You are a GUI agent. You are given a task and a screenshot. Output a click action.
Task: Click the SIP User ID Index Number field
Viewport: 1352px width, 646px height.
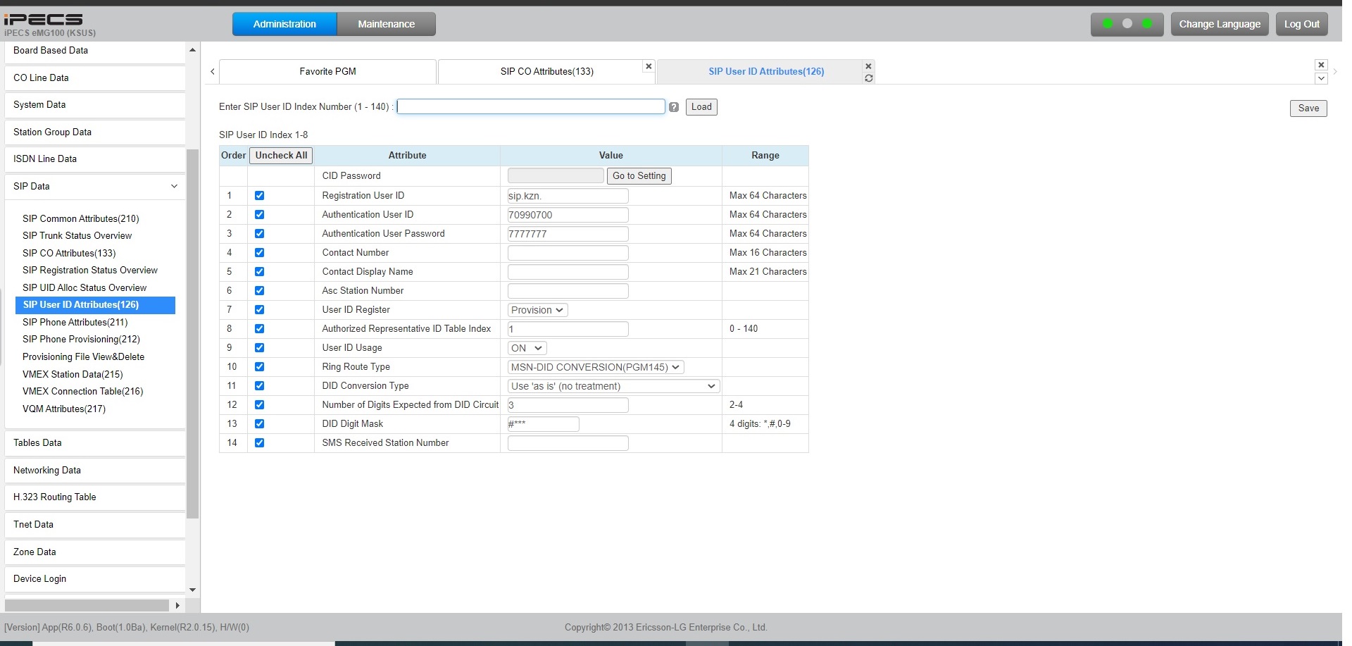coord(531,106)
